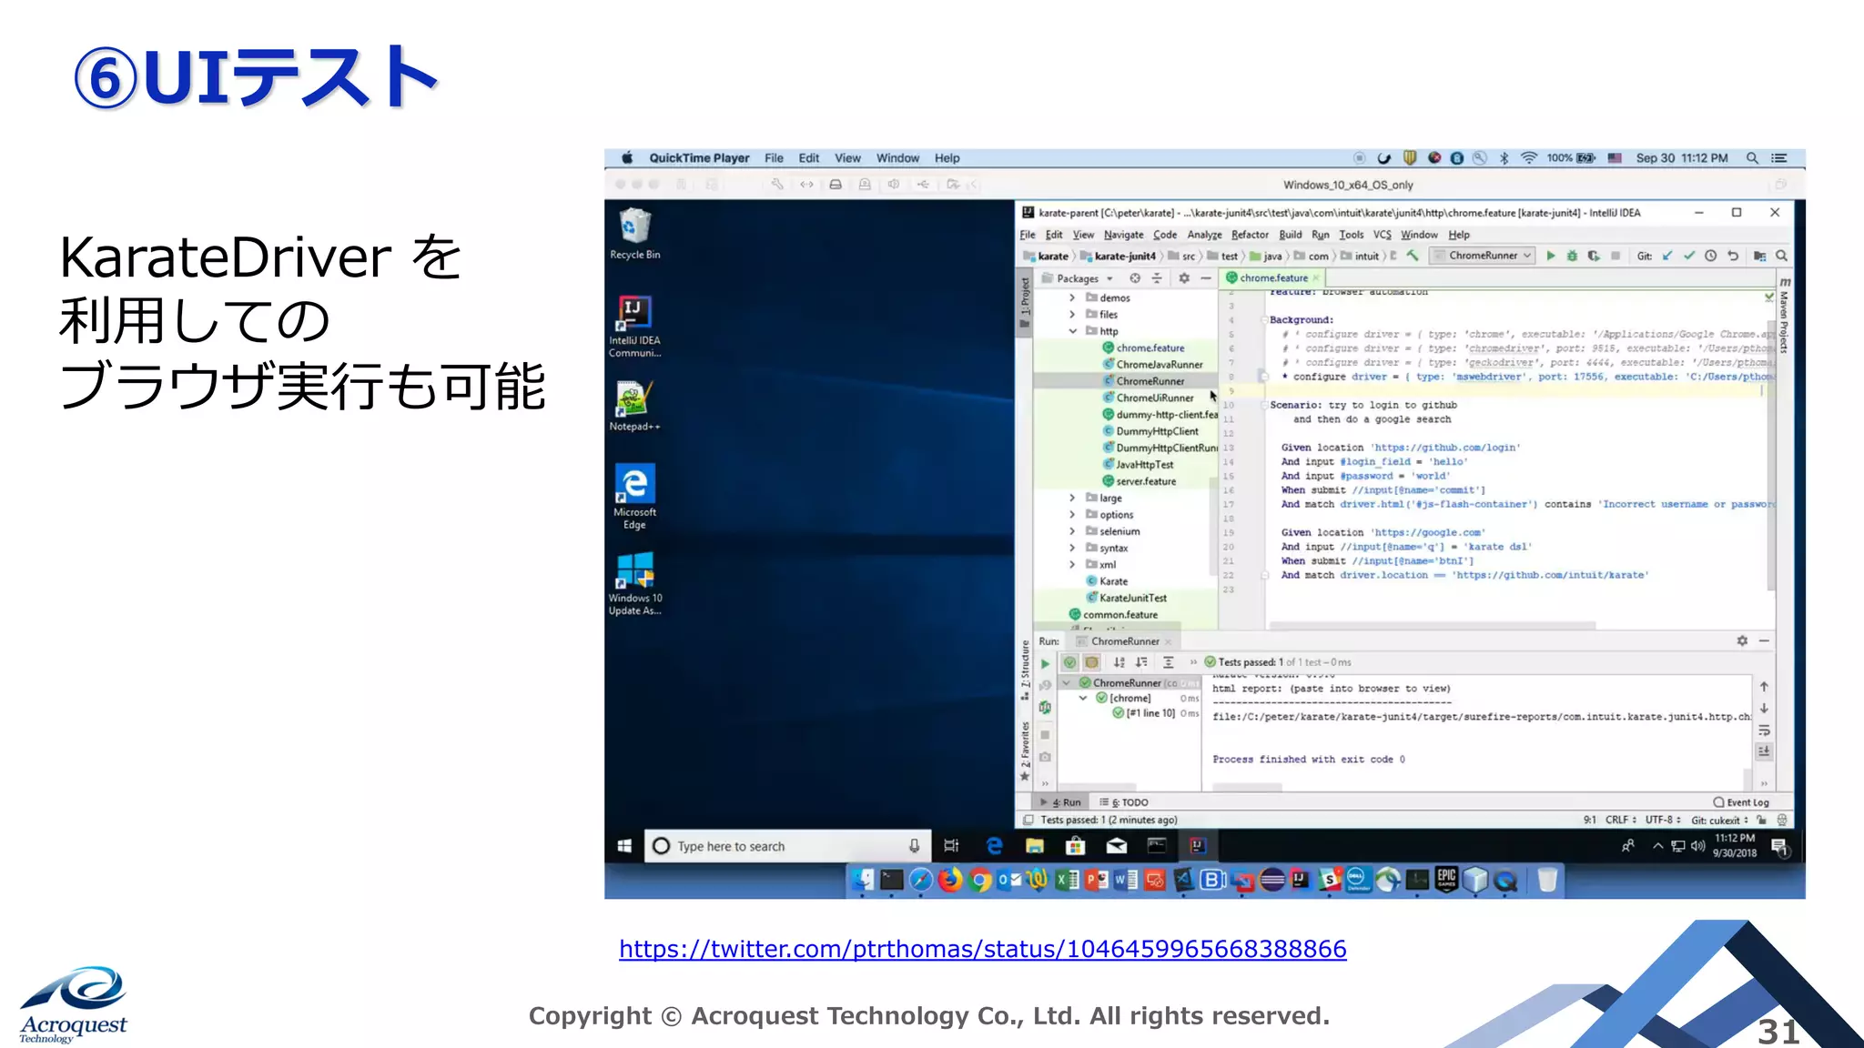Open the Event Log button
The width and height of the screenshot is (1864, 1048).
(x=1741, y=802)
